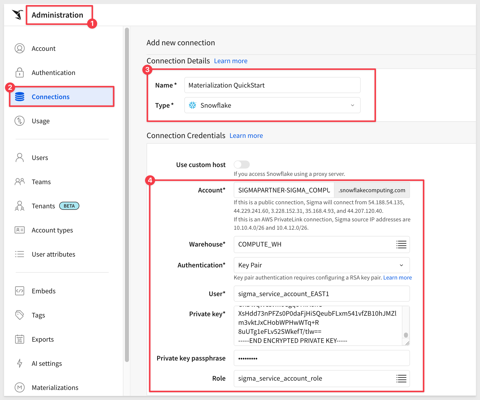Viewport: 480px width, 400px height.
Task: Click the Account identifier input field
Action: 284,190
